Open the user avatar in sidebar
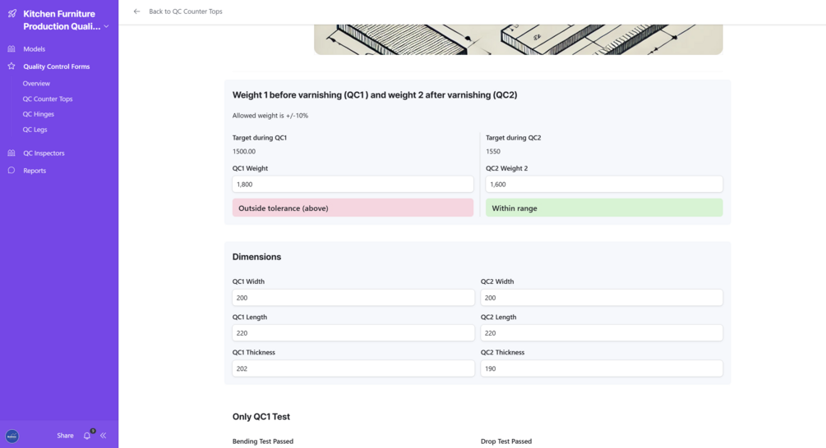This screenshot has height=448, width=826. click(x=12, y=436)
